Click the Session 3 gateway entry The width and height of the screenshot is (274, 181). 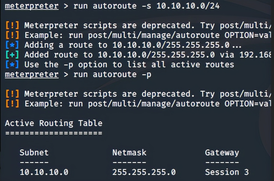point(227,172)
